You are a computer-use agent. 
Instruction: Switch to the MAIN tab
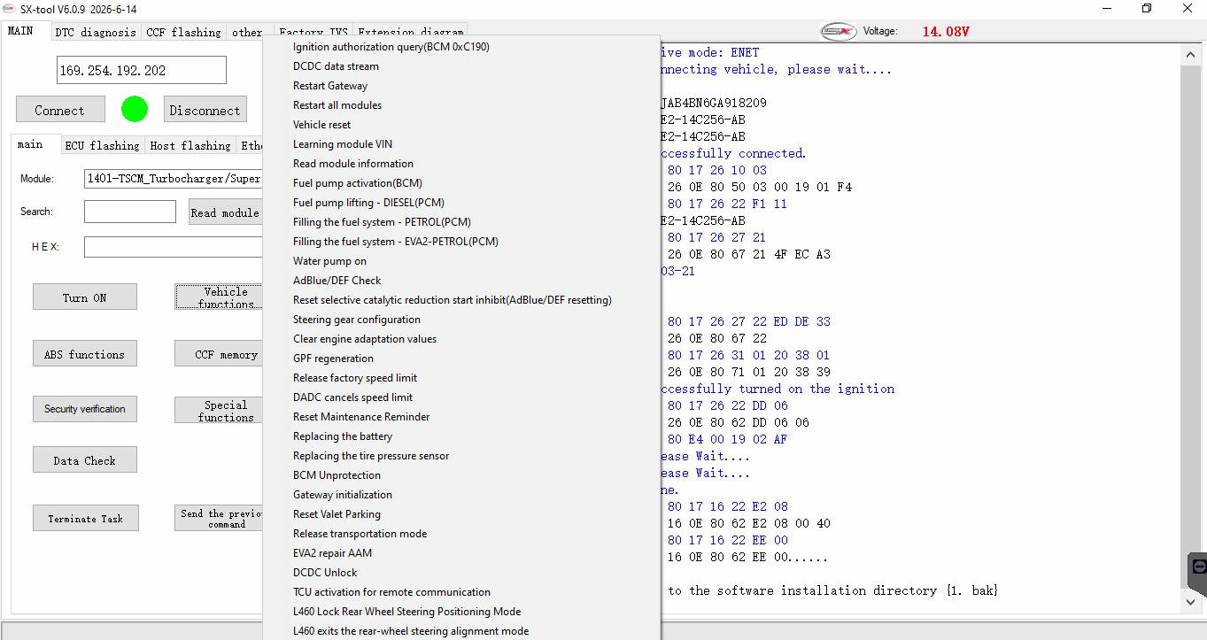pos(20,31)
